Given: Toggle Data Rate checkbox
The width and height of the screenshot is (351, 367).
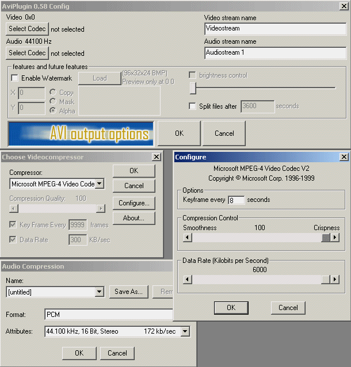Looking at the screenshot, I should pyautogui.click(x=13, y=239).
